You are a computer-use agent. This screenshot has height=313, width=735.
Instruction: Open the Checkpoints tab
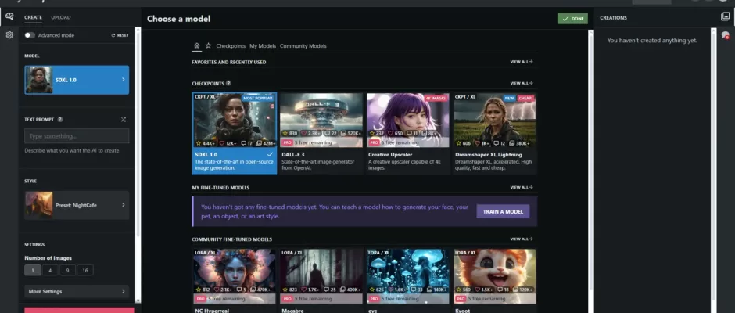[x=231, y=46]
